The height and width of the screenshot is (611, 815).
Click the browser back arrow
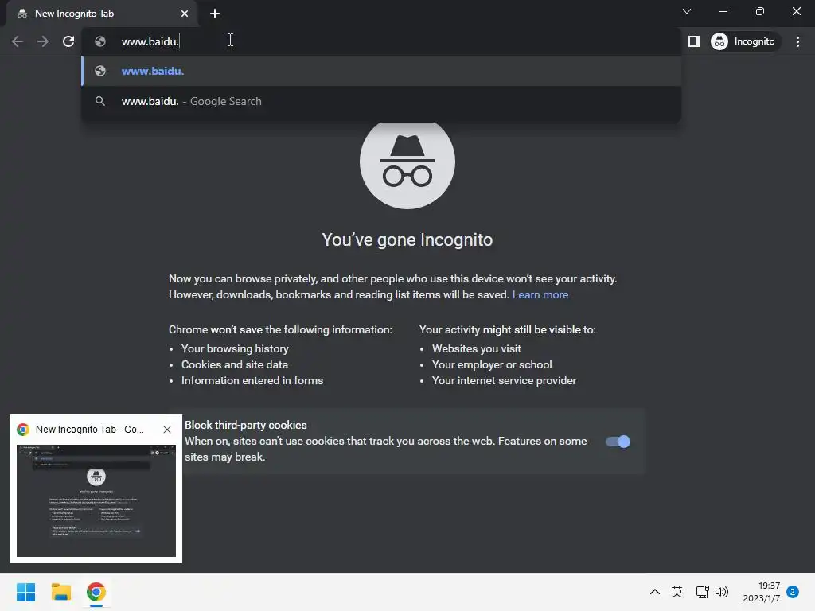click(x=18, y=41)
